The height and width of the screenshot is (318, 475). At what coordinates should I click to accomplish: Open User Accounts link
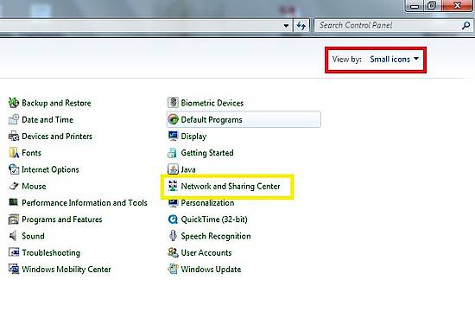click(206, 252)
